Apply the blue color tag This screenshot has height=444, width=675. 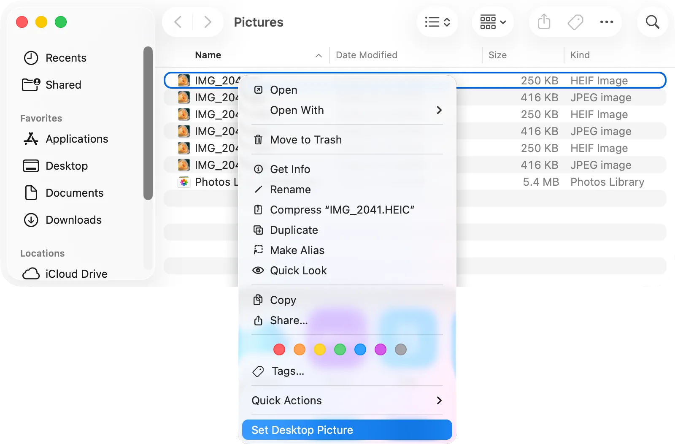pyautogui.click(x=360, y=349)
